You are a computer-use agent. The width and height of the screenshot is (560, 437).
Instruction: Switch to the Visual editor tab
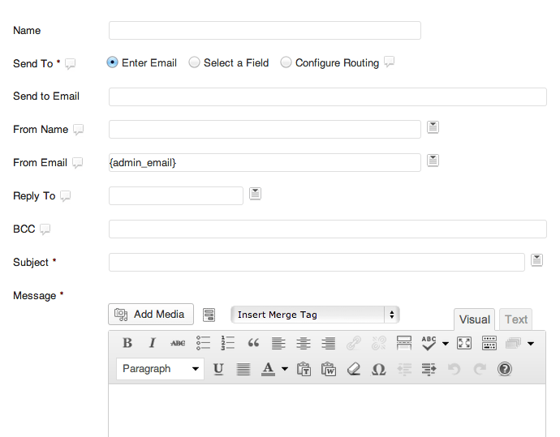(x=474, y=319)
